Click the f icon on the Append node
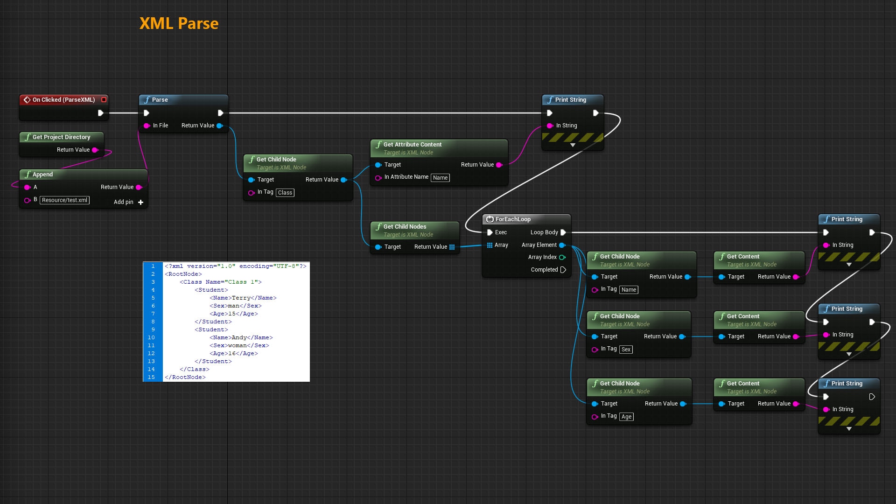The width and height of the screenshot is (896, 504). 28,175
